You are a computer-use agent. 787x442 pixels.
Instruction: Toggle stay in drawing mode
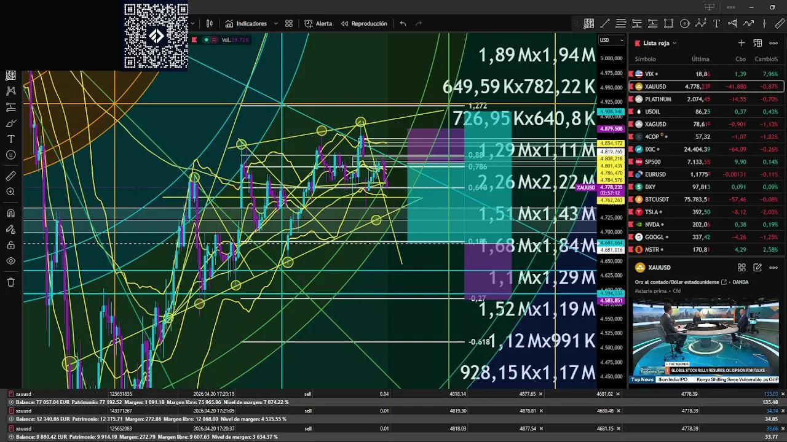11,230
